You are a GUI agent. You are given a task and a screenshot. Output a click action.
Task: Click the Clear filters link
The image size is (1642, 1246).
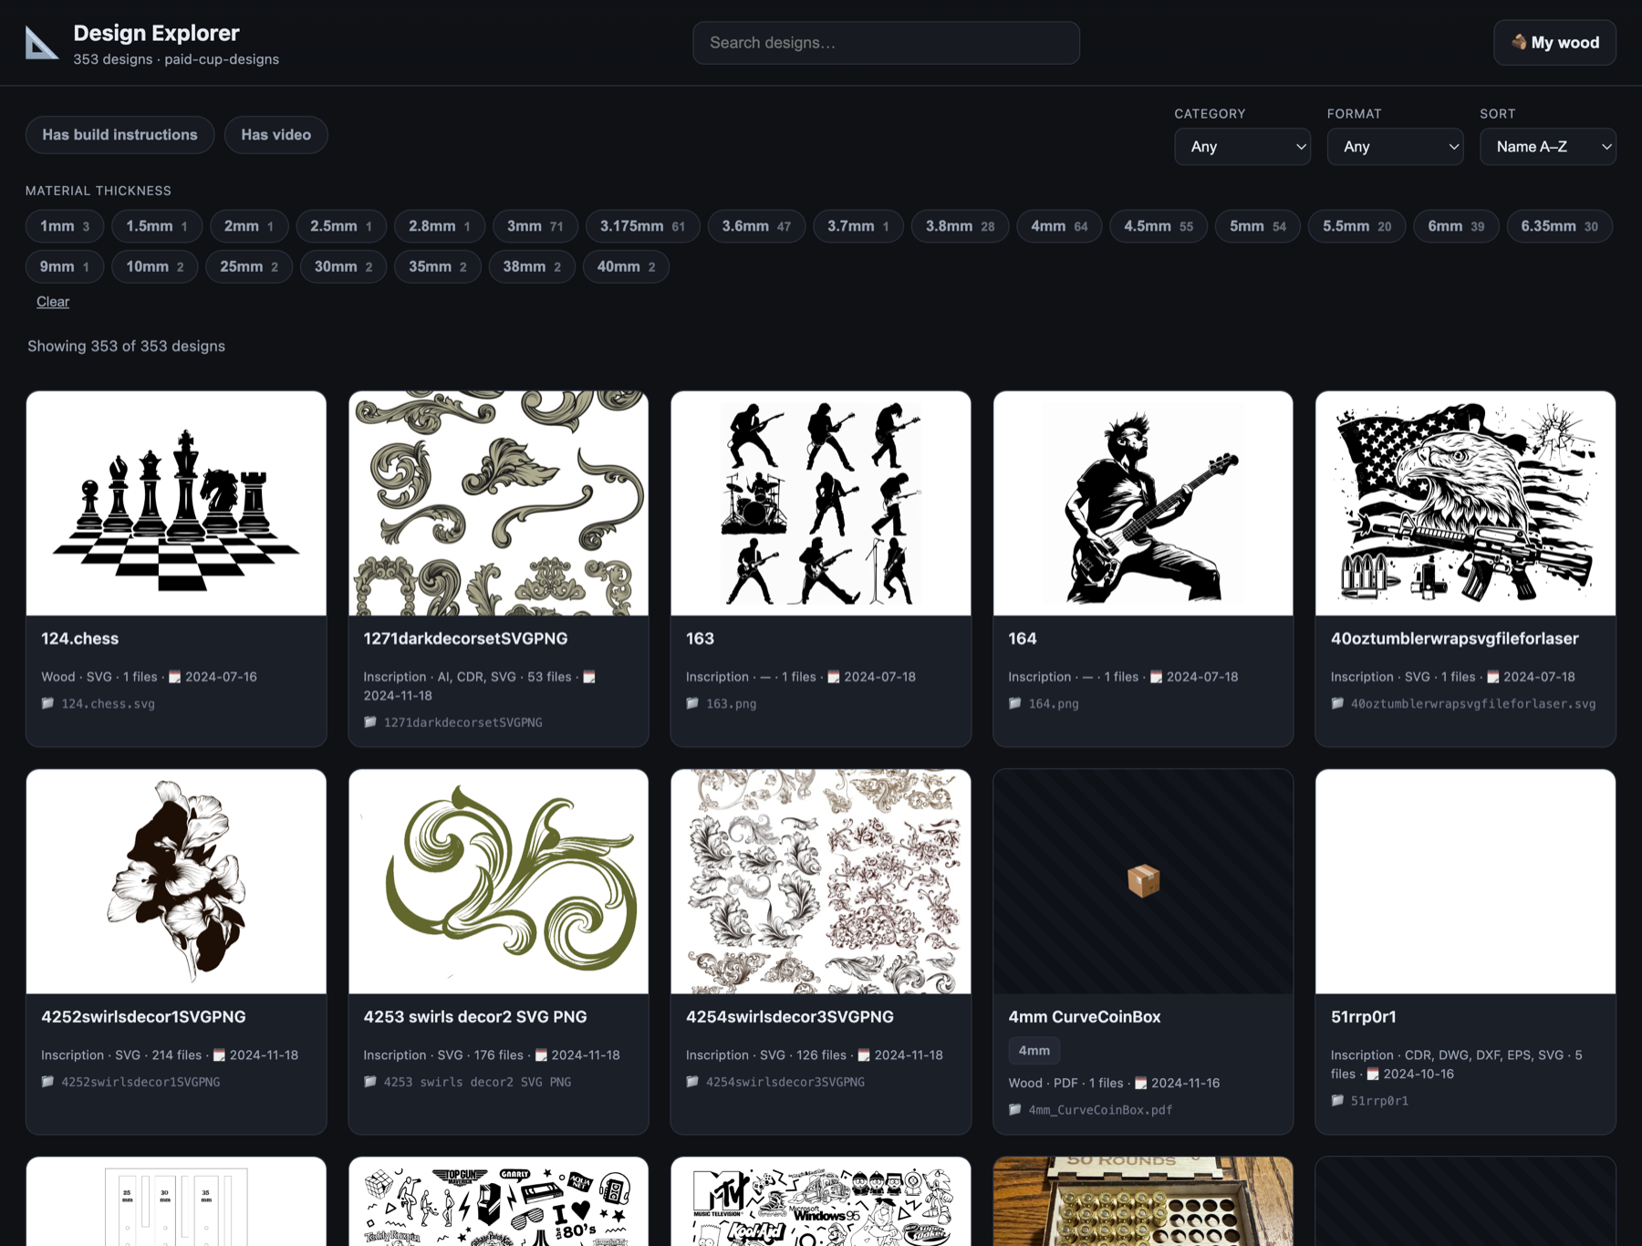point(53,302)
